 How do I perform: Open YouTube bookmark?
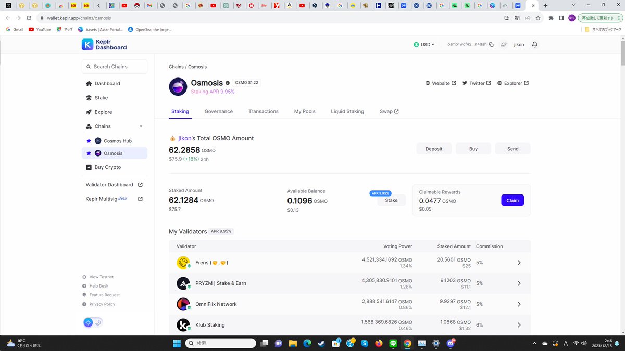(x=40, y=29)
